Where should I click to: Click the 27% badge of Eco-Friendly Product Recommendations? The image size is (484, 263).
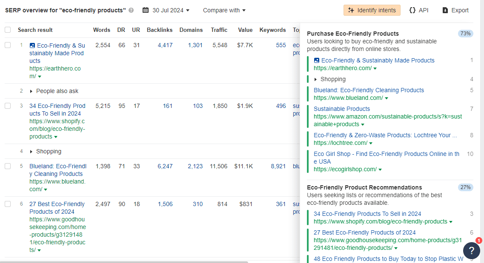(465, 187)
